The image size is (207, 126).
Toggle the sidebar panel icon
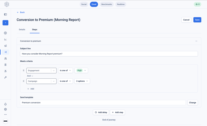6,14
